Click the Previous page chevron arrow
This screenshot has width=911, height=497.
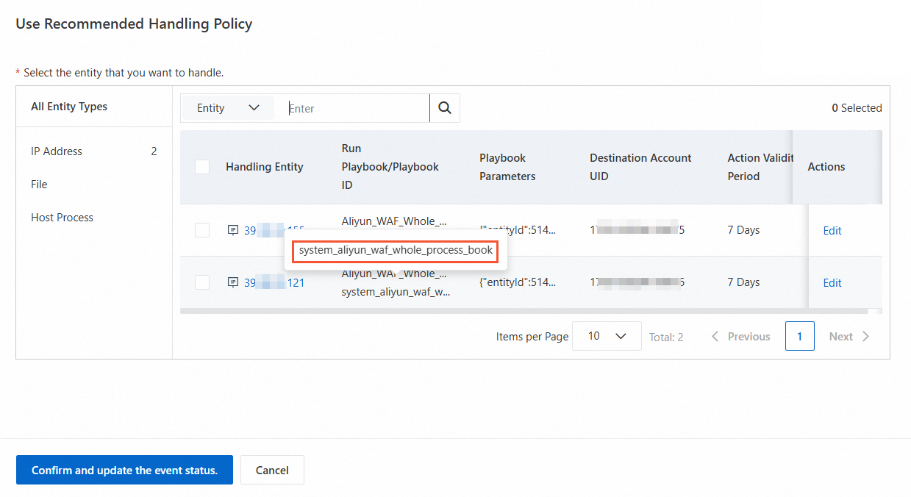tap(715, 337)
